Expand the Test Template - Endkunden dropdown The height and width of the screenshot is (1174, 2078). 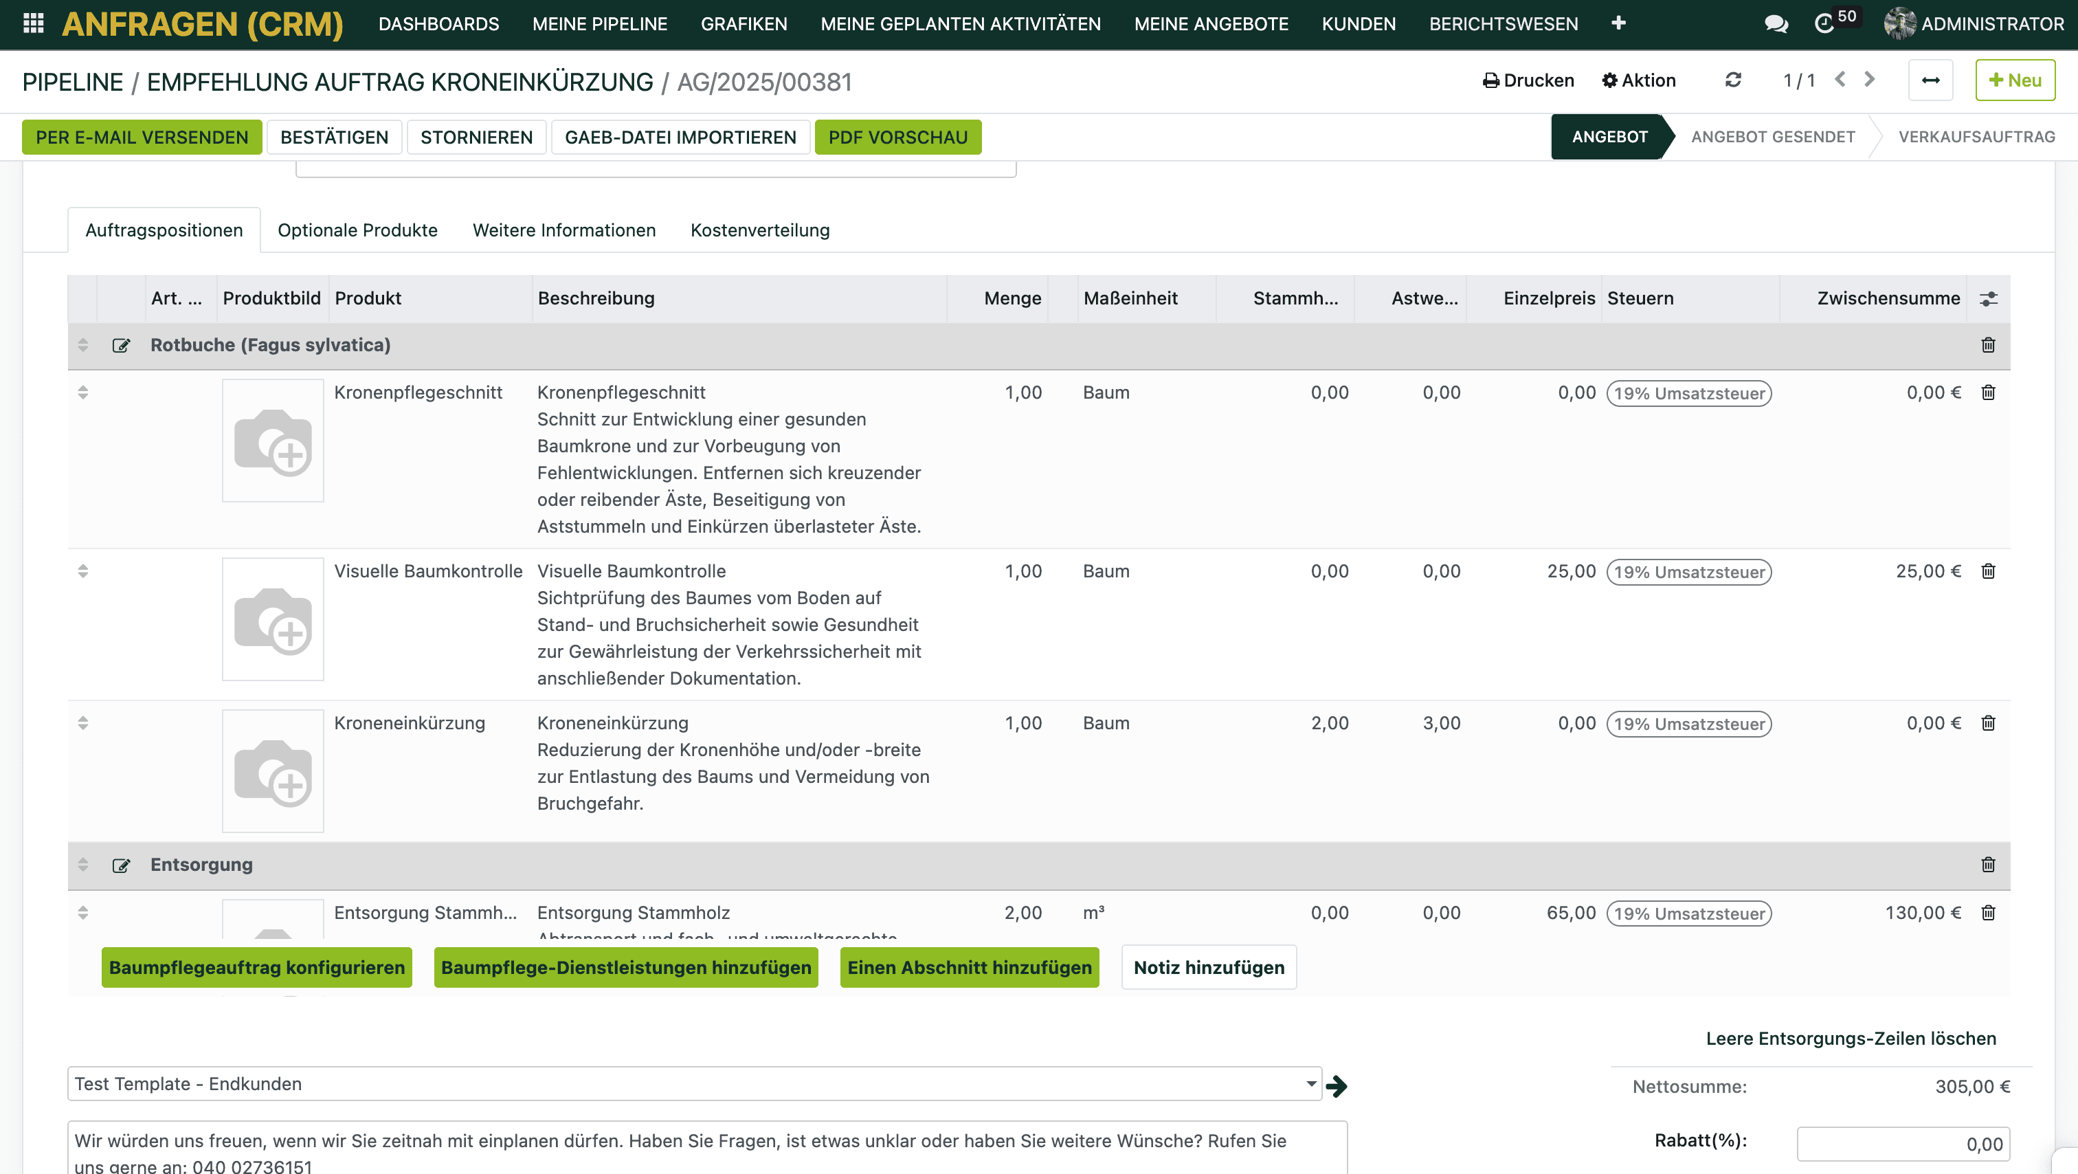pos(1311,1084)
